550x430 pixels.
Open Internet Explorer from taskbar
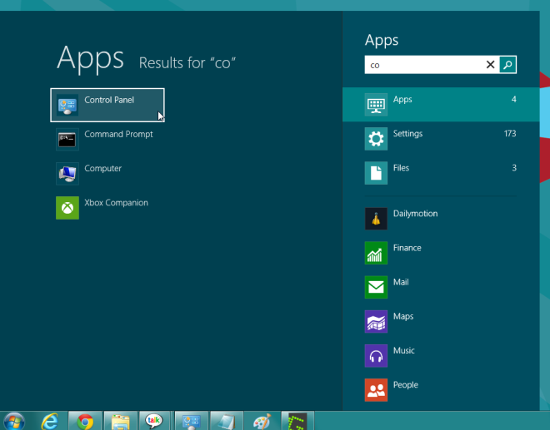pos(49,421)
